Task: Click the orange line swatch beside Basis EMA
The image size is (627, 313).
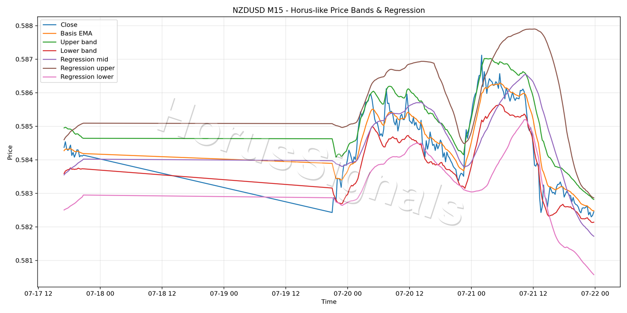Action: coord(50,33)
